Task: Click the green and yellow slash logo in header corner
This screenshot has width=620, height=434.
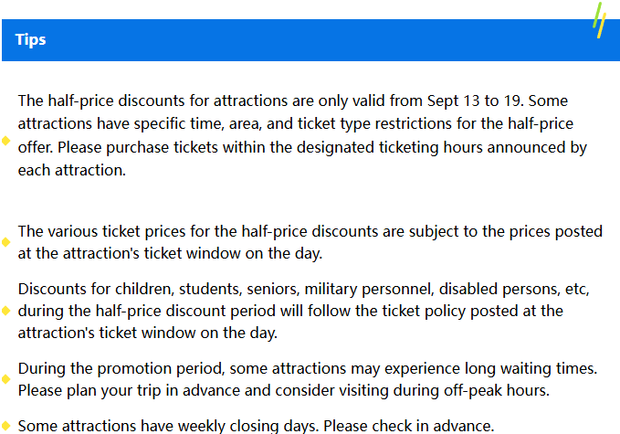Action: [600, 20]
